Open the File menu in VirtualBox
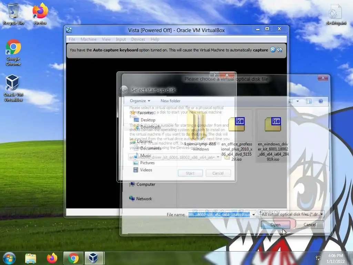Viewport: 353px width, 265px height. coord(72,39)
